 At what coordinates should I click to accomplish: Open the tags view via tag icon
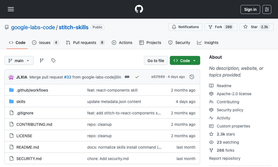coord(53,60)
